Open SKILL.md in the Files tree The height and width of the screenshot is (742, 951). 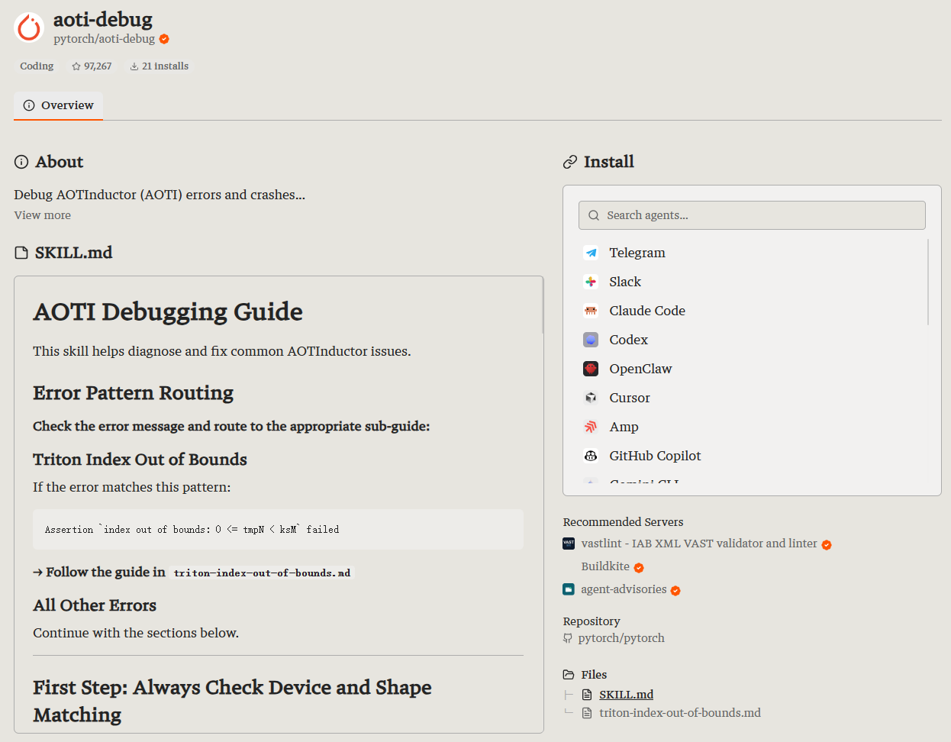(626, 695)
